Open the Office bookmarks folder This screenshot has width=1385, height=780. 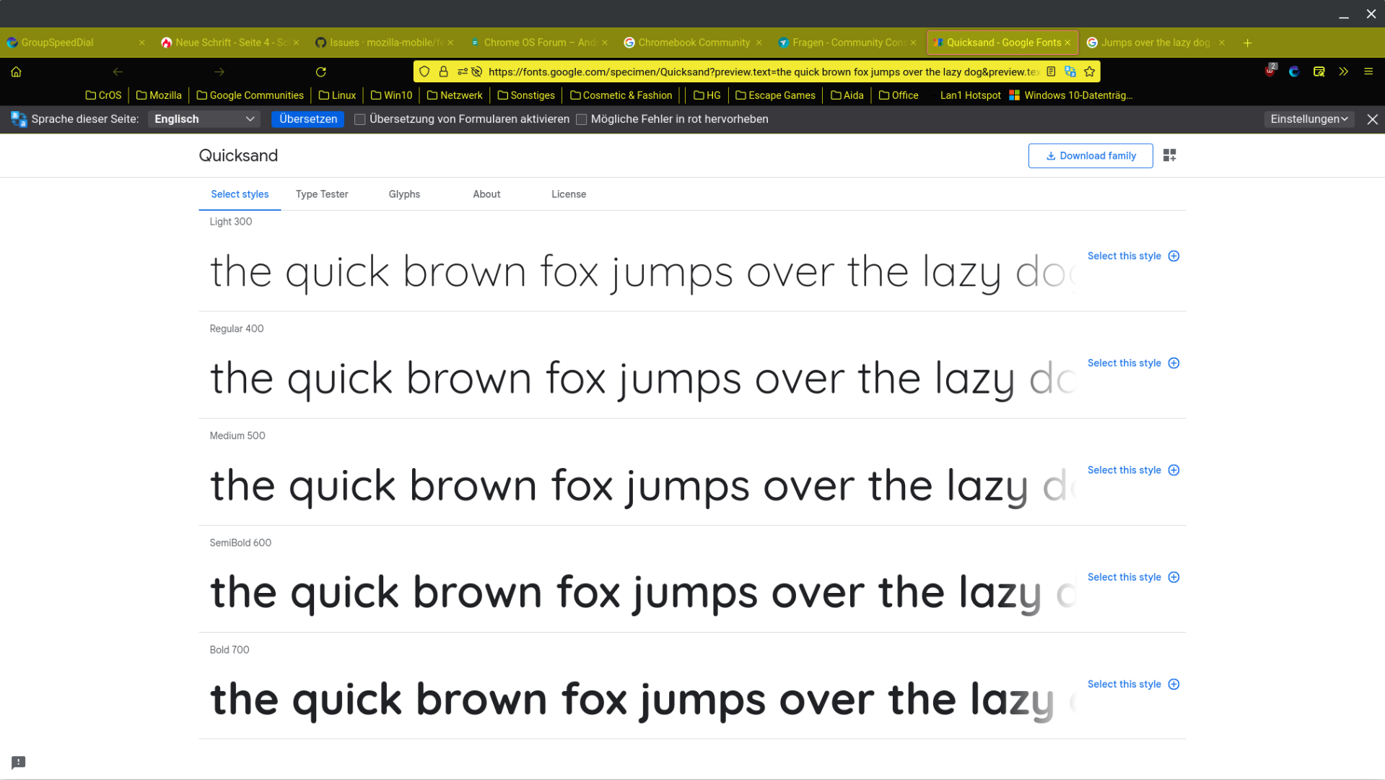[899, 95]
